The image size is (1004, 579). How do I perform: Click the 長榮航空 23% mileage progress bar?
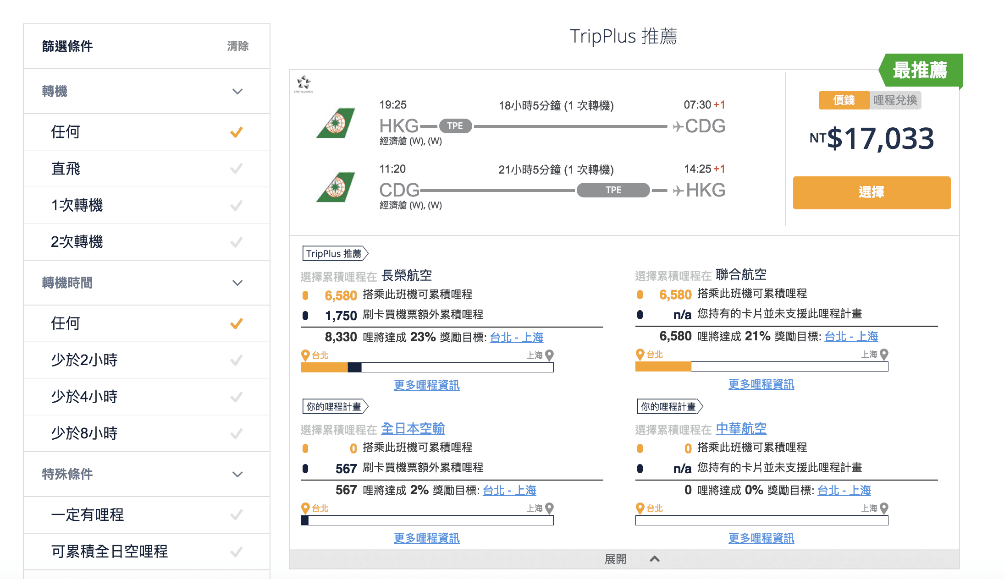[x=427, y=367]
